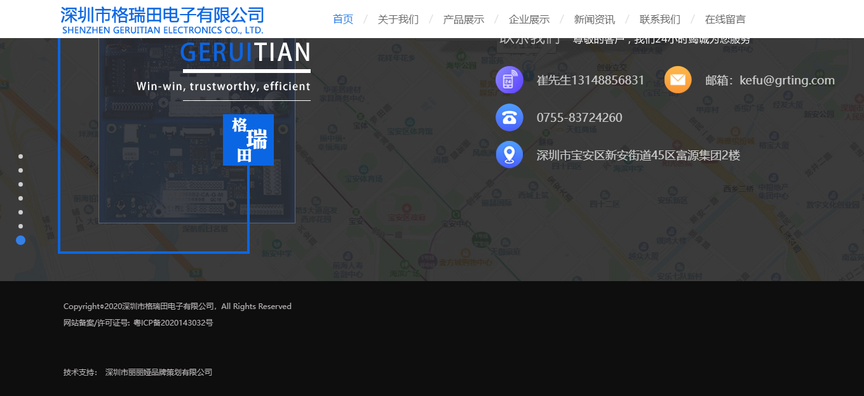The image size is (864, 396).
Task: Click the GERUITIAN heading text
Action: coord(246,52)
